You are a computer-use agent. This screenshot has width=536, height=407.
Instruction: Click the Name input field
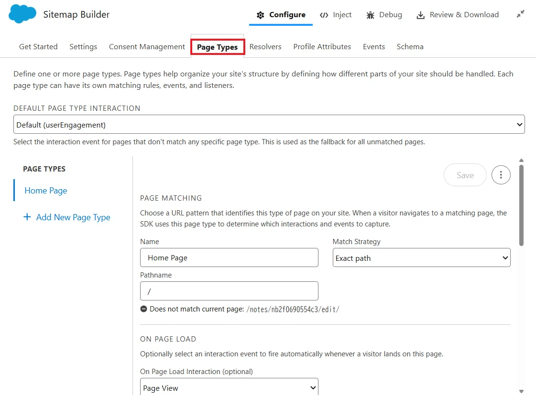229,257
